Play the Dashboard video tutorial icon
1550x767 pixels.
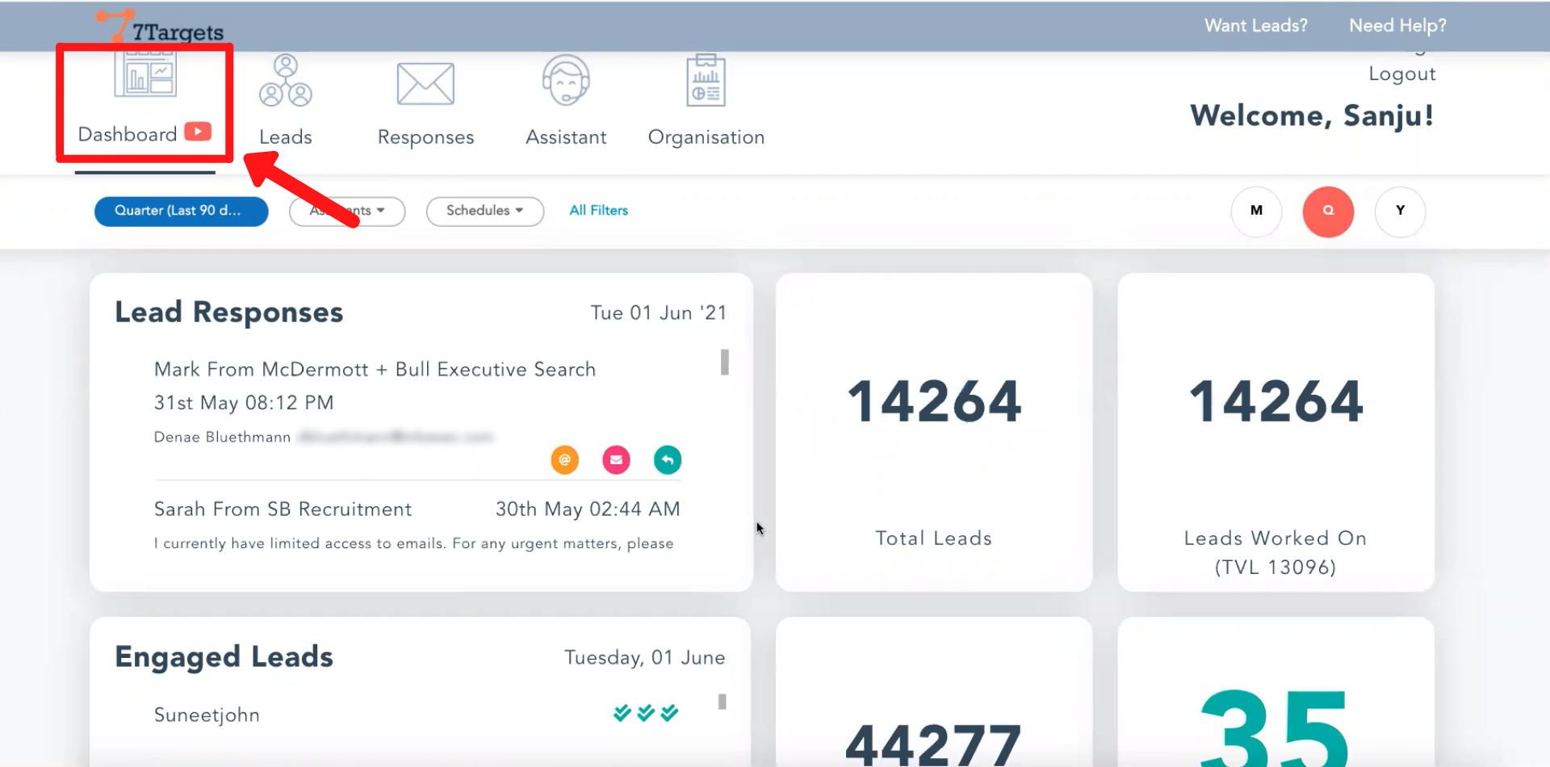[198, 132]
